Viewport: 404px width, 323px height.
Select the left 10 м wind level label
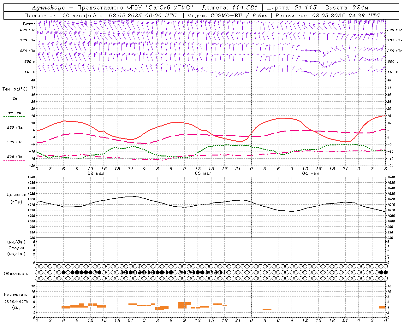click(x=30, y=72)
